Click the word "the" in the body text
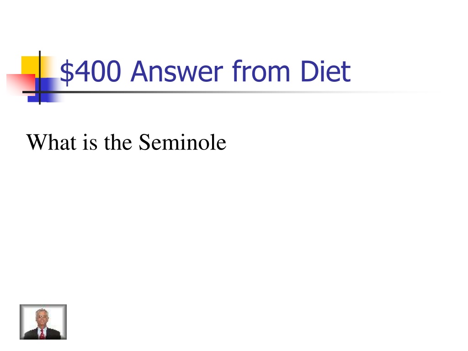 coord(118,142)
